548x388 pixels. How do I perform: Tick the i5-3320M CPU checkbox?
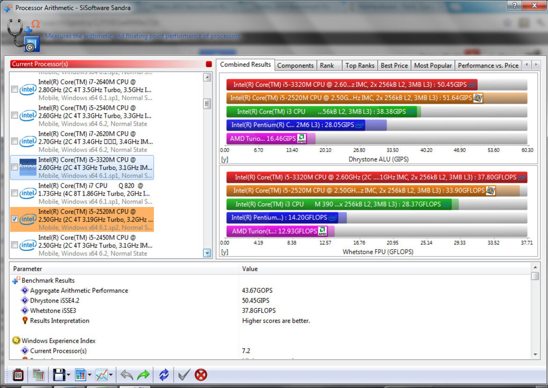pos(15,167)
